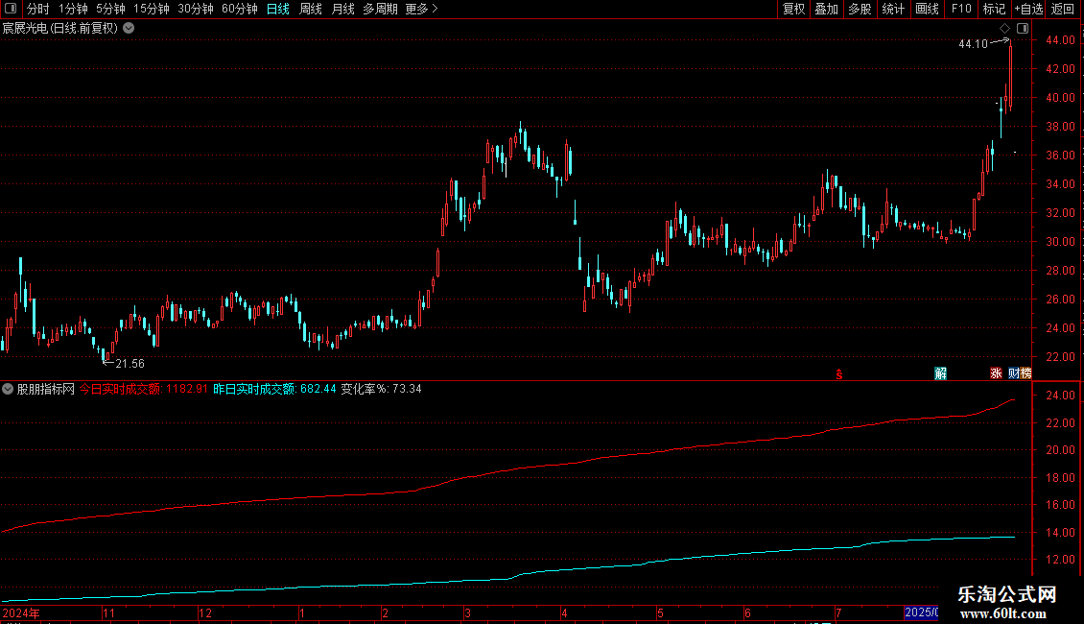1084x624 pixels.
Task: Click the 宸展光电(日线,前复权) title
Action: click(60, 29)
